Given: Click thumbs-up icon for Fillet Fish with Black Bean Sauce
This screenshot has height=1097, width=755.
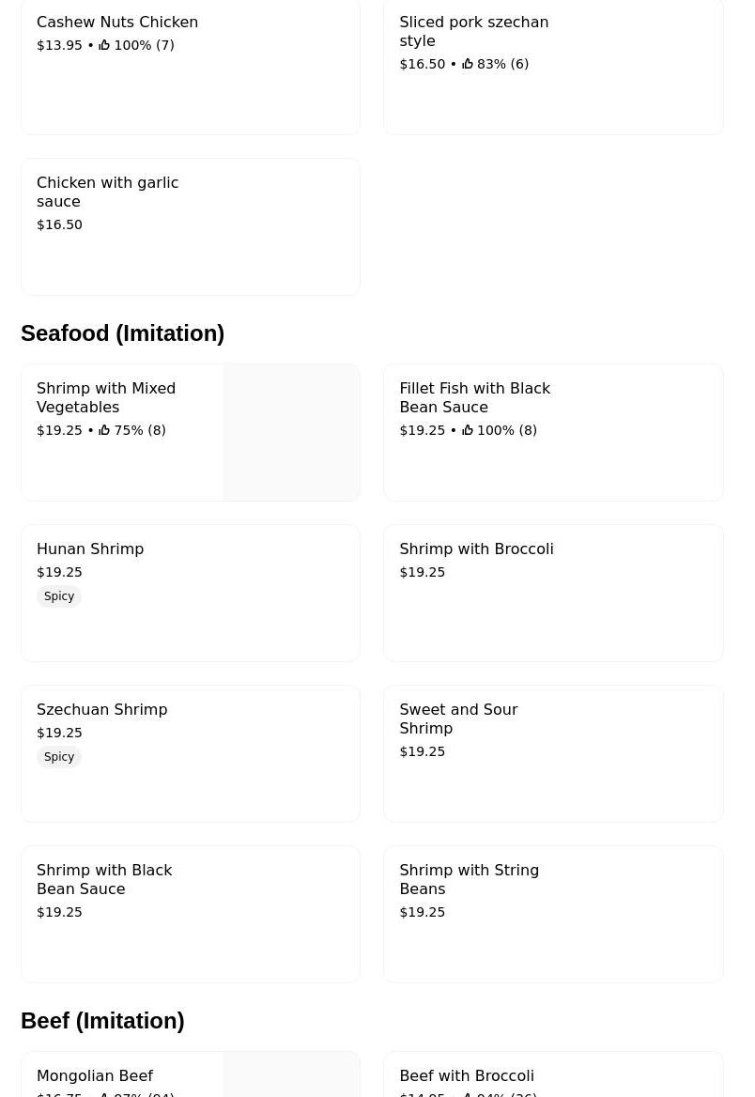Looking at the screenshot, I should point(468,430).
